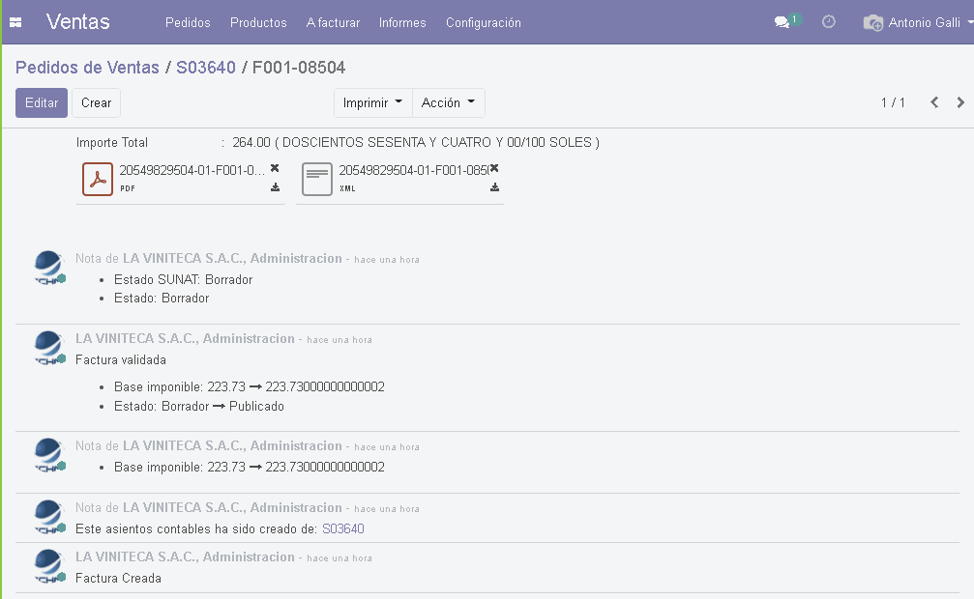Expand the Imprimir dropdown

(372, 102)
